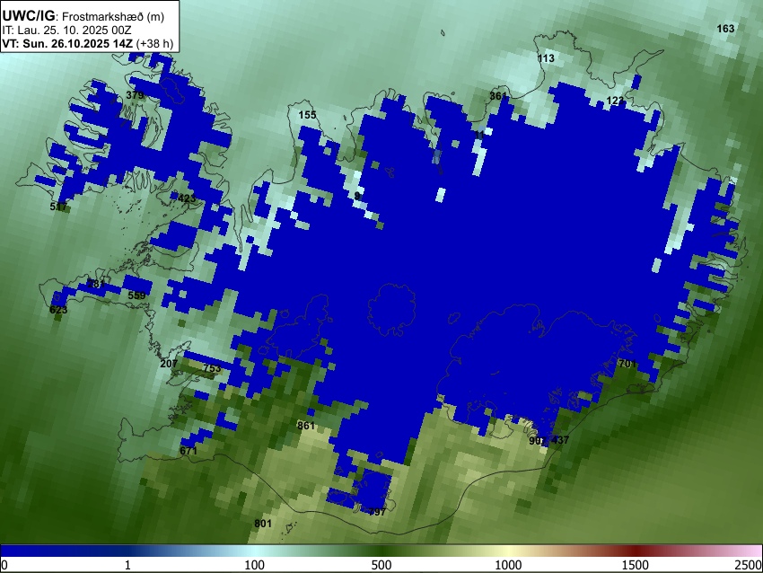Click the color scale label 1500
Screen dimensions: 763x573
(x=636, y=565)
